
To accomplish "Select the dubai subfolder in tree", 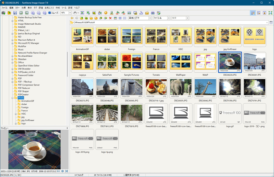I will [24, 104].
